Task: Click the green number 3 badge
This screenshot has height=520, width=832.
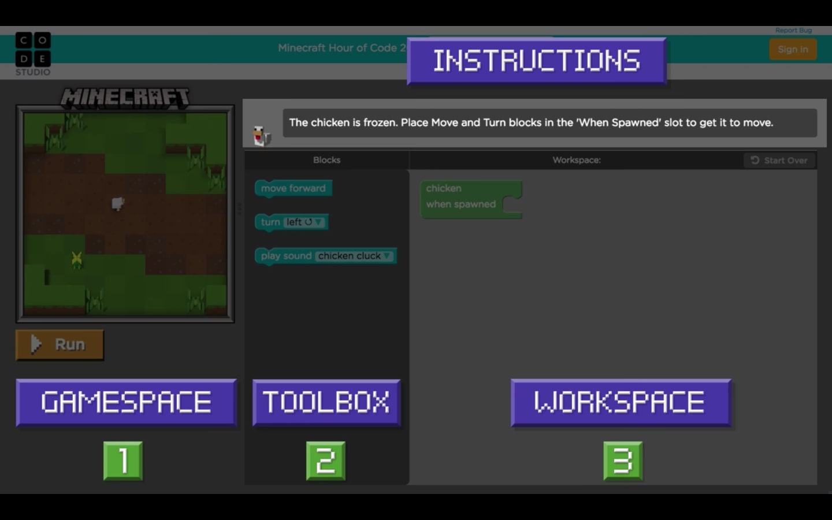Action: coord(623,460)
